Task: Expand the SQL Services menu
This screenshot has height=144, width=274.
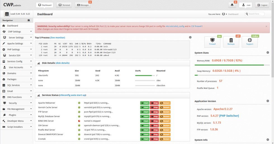Action: click(x=17, y=85)
